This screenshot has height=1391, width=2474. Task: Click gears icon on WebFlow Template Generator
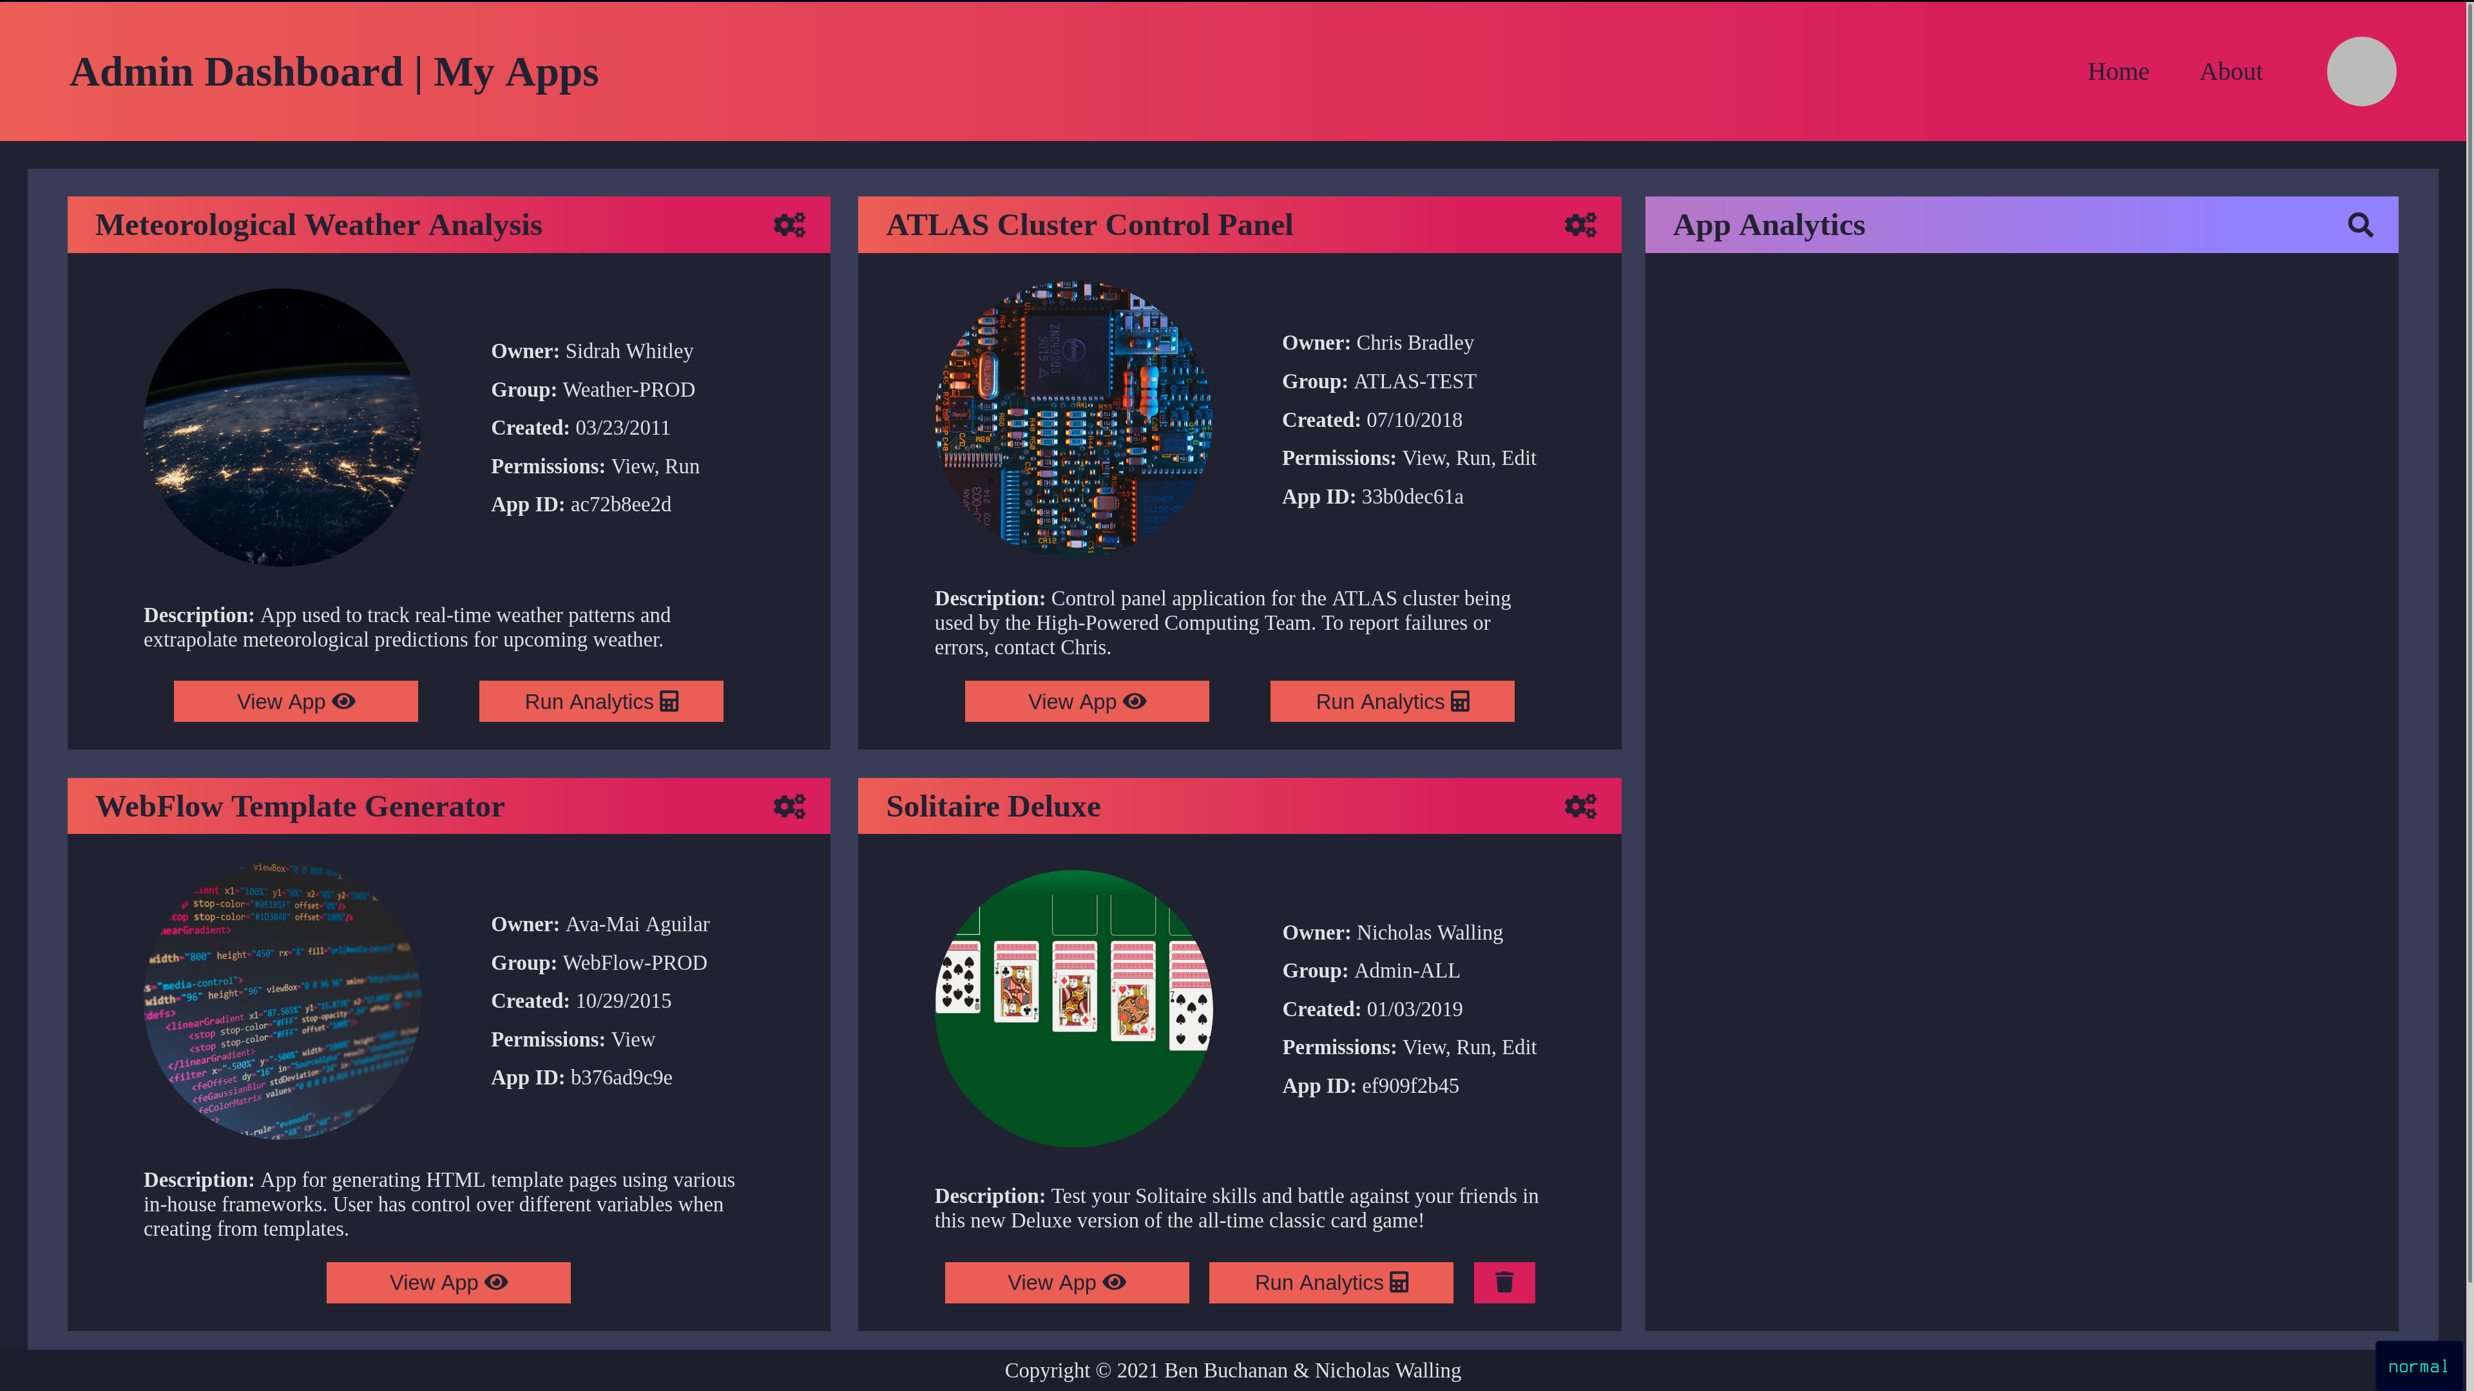pos(789,806)
